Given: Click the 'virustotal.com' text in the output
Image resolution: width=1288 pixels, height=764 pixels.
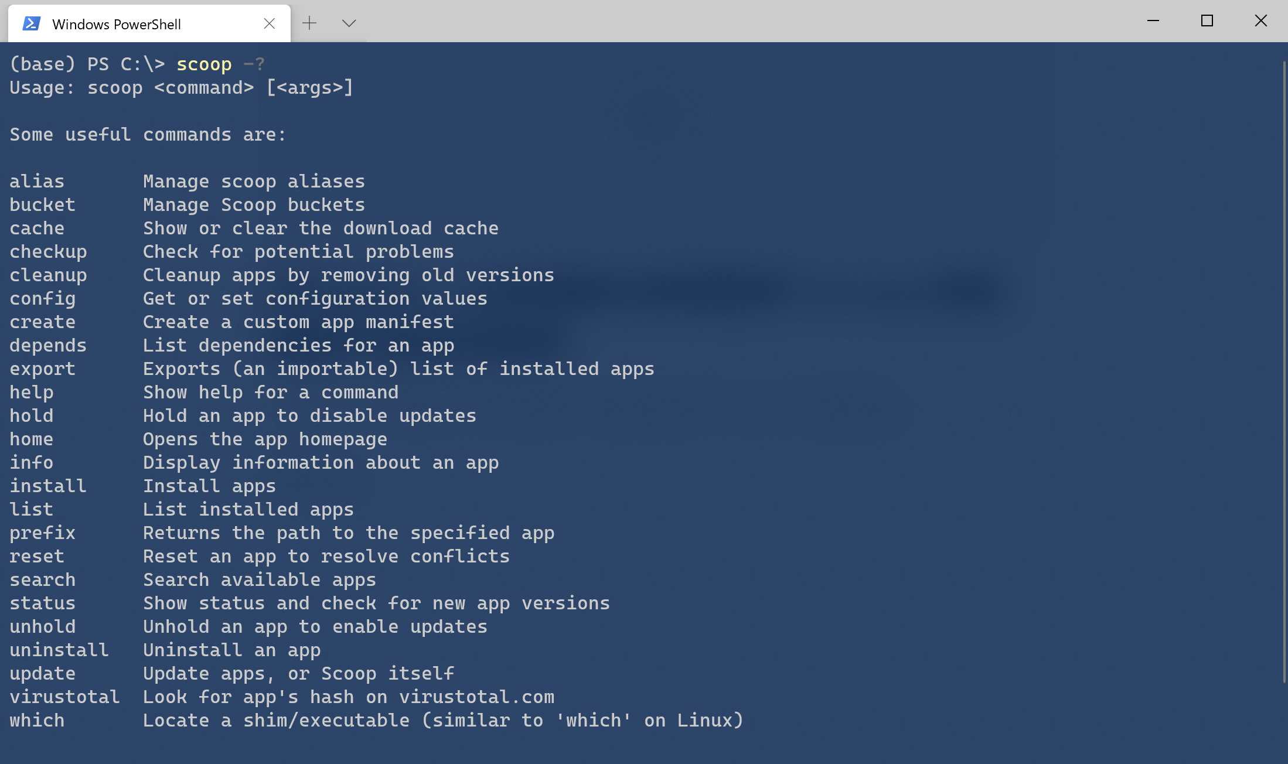Looking at the screenshot, I should pyautogui.click(x=476, y=697).
